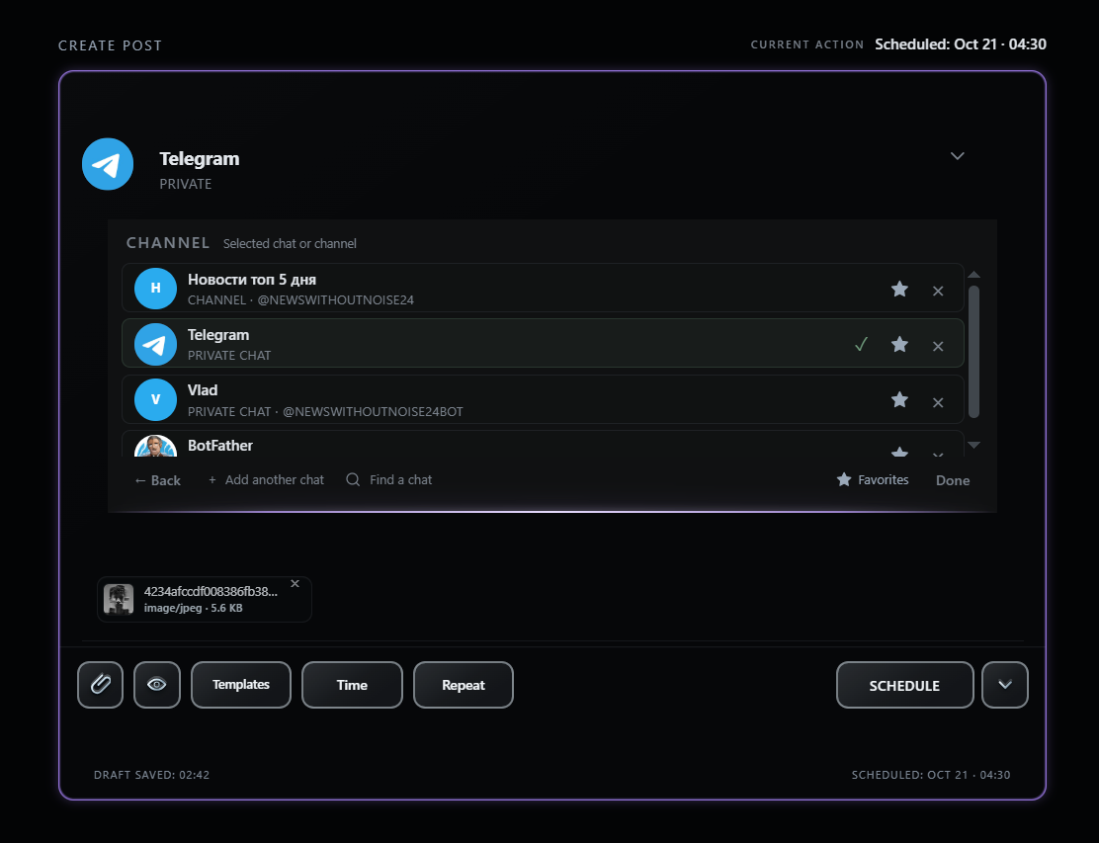Viewport: 1099px width, 843px height.
Task: Click the green checkmark on Telegram row
Action: pos(862,344)
